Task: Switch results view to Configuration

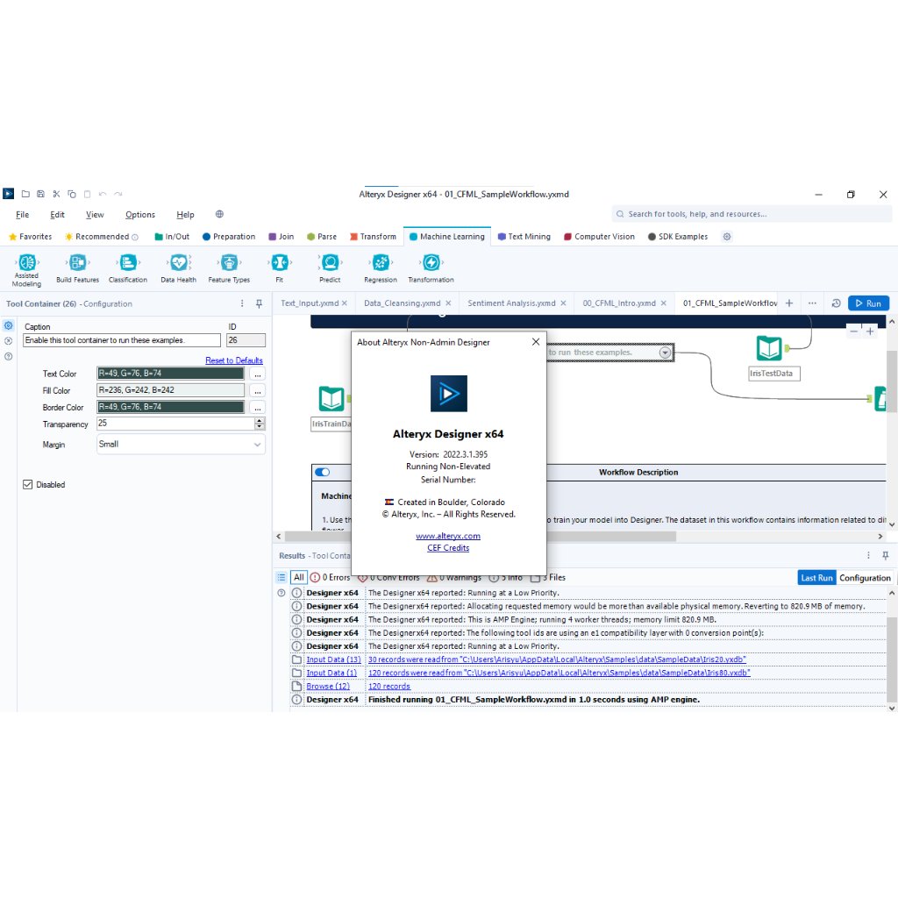Action: (x=865, y=578)
